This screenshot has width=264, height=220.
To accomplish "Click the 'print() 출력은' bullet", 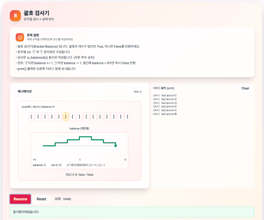I will (46, 69).
